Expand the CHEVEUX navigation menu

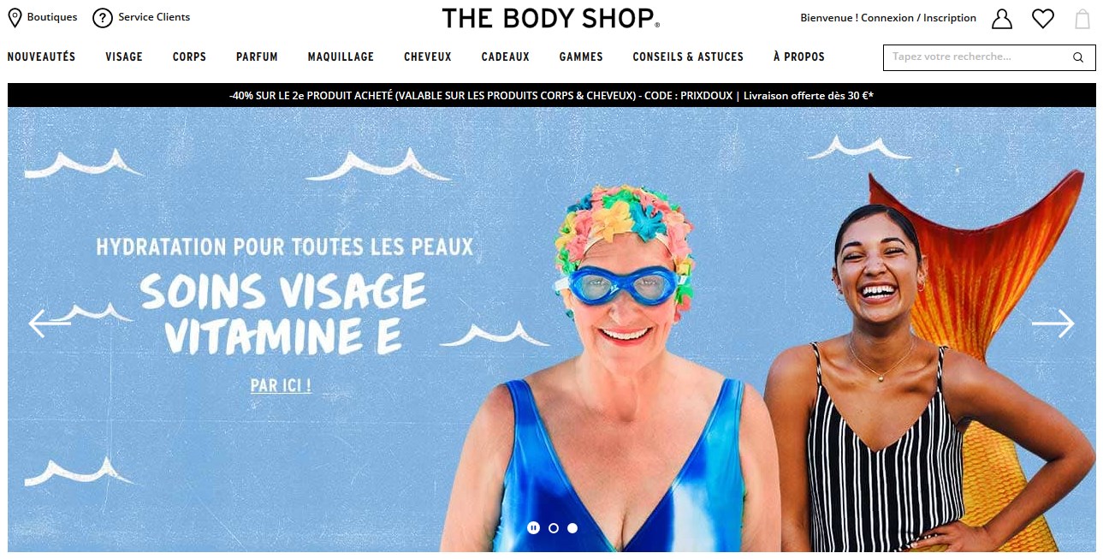[x=428, y=57]
